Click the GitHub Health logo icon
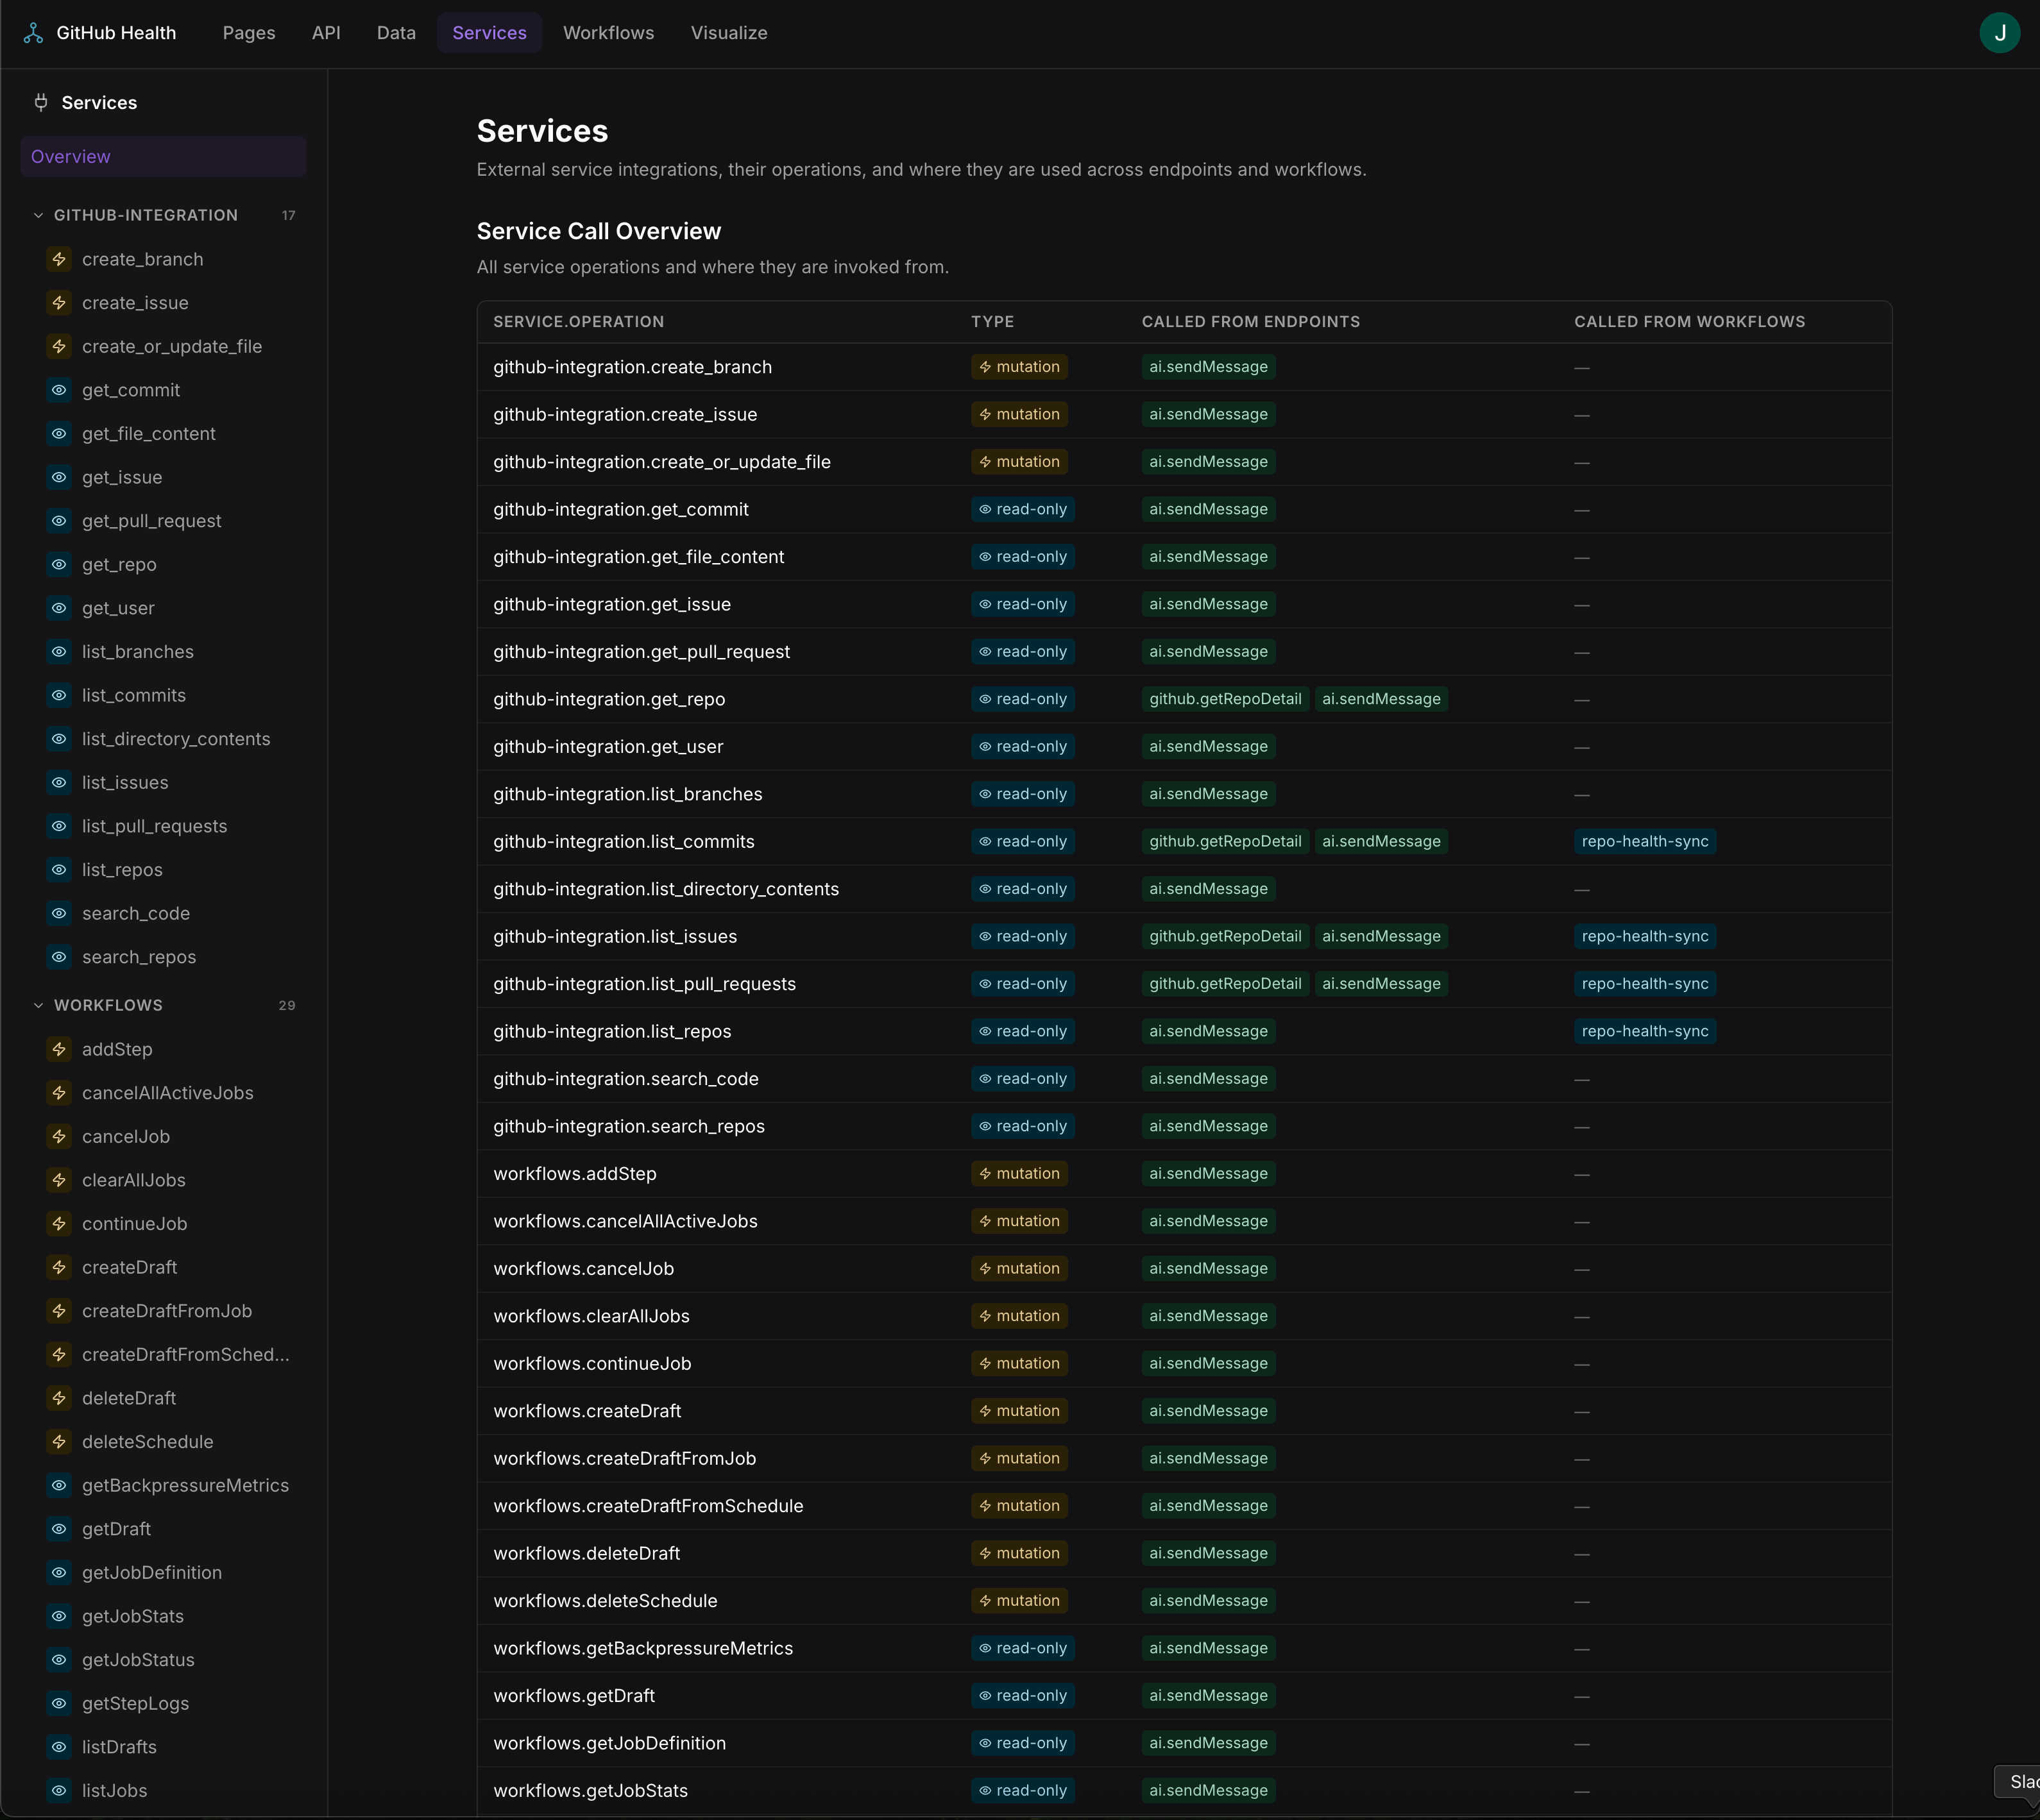 click(x=33, y=33)
